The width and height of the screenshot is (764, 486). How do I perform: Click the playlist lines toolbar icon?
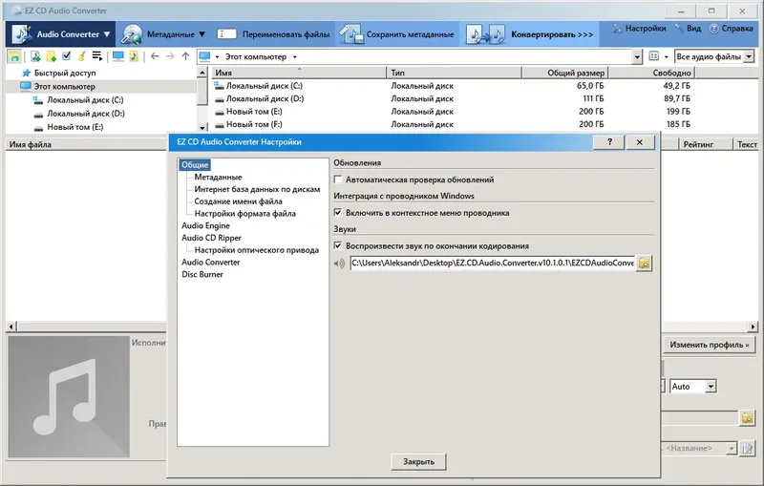[x=97, y=56]
